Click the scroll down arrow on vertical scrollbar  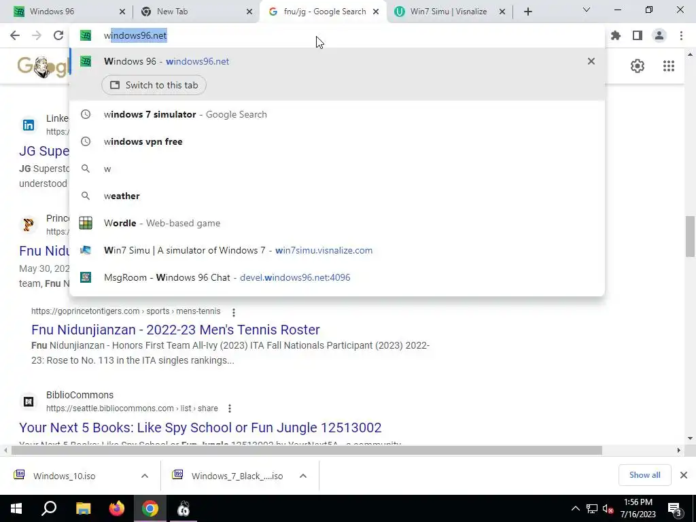coord(690,438)
